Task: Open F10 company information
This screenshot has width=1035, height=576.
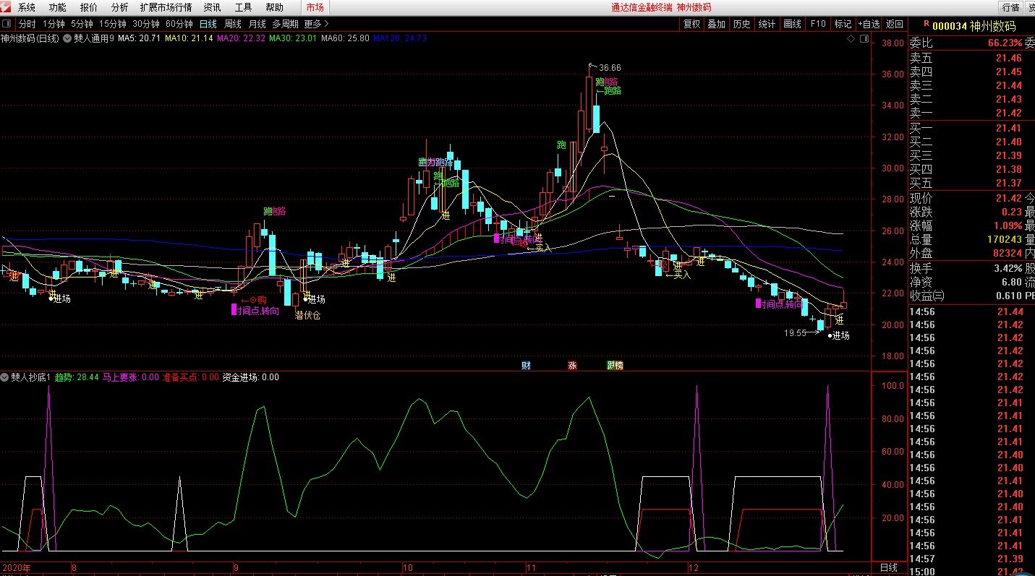Action: 817,24
